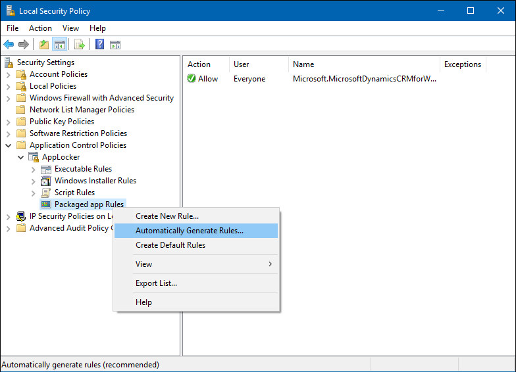Collapse the Application Control Policies node
516x372 pixels.
9,145
